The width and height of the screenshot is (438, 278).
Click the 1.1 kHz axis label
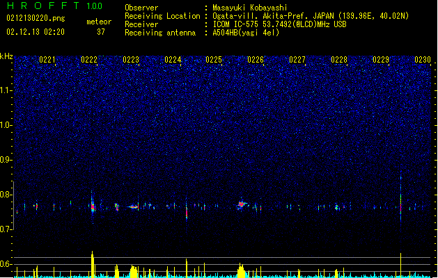6,90
